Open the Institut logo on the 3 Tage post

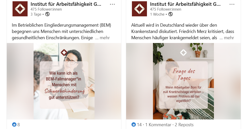click(20, 9)
